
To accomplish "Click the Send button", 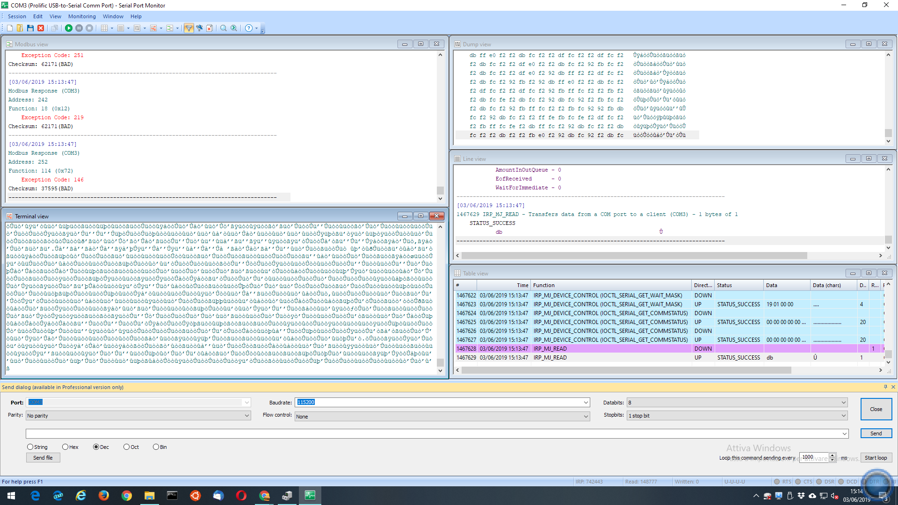I will [x=875, y=433].
